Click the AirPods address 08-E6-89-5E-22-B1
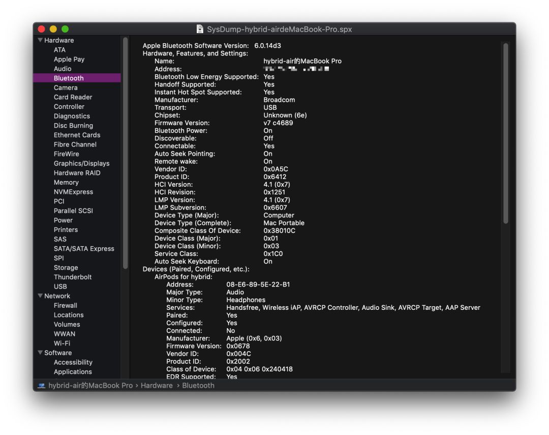 [258, 284]
